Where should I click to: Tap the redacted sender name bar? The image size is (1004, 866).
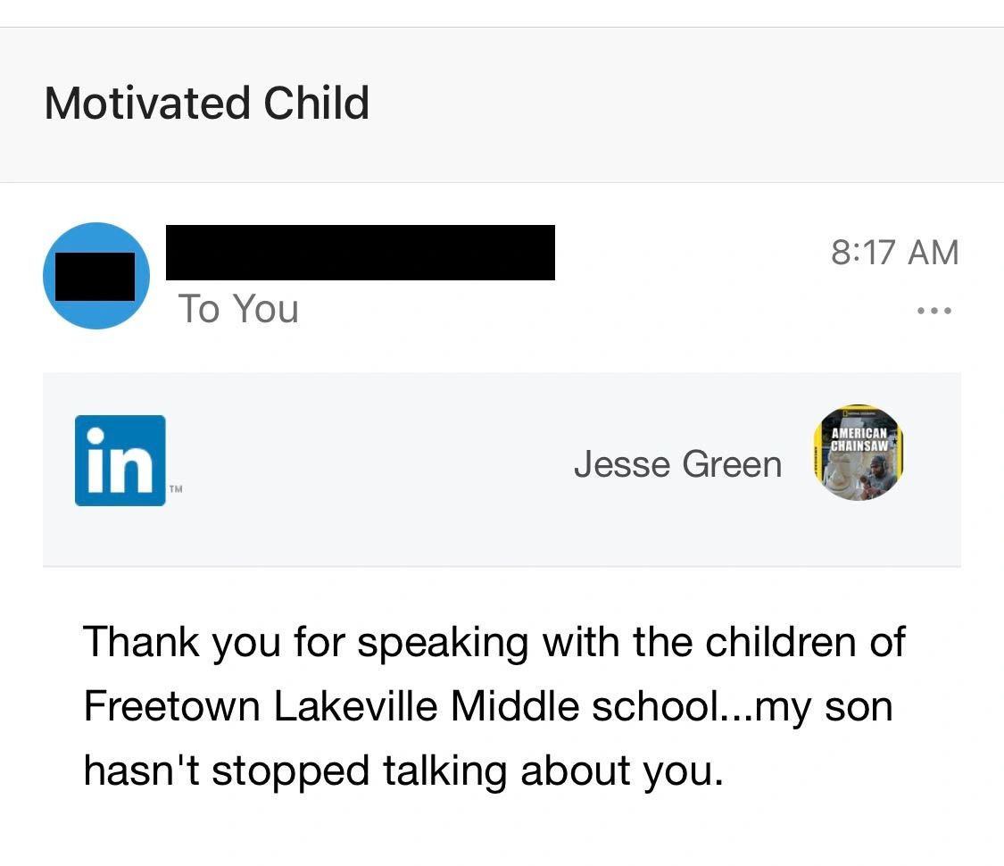point(361,252)
